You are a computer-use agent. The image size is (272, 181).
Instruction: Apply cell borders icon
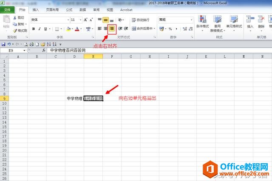click(x=57, y=29)
